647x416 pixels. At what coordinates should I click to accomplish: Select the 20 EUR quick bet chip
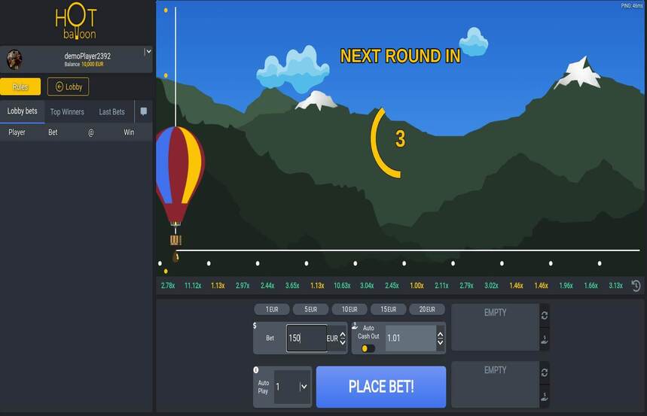click(427, 309)
